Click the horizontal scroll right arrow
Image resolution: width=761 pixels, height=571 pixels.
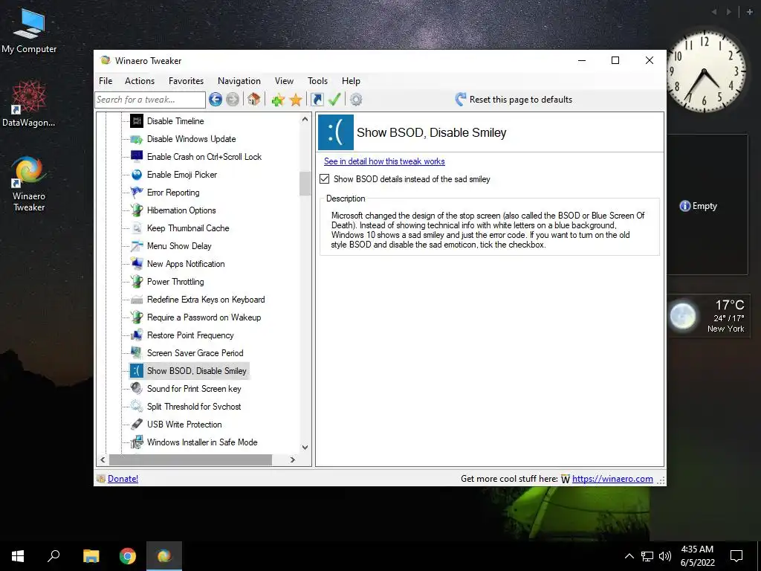tap(292, 459)
